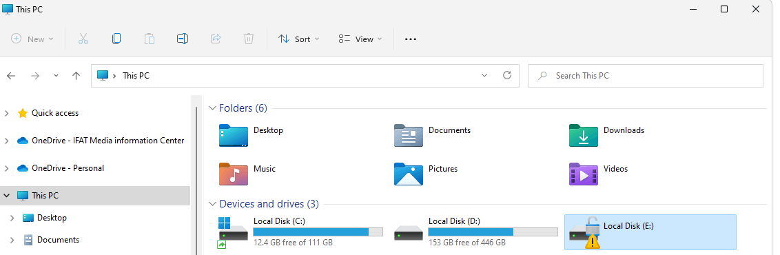The height and width of the screenshot is (255, 780).
Task: Click the Devices and drives (3) header
Action: (x=269, y=204)
